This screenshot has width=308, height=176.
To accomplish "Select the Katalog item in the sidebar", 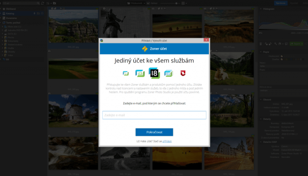I will point(10,13).
